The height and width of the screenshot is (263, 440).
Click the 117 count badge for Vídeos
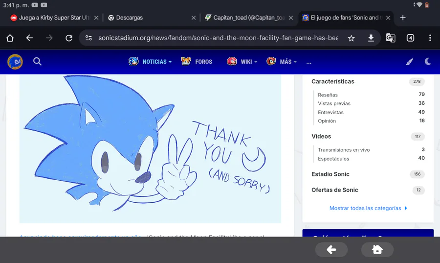(418, 136)
